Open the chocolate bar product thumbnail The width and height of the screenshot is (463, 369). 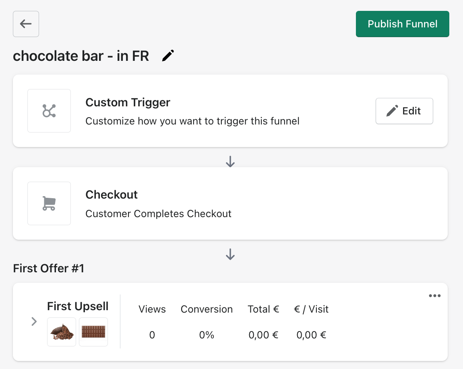[x=93, y=332]
